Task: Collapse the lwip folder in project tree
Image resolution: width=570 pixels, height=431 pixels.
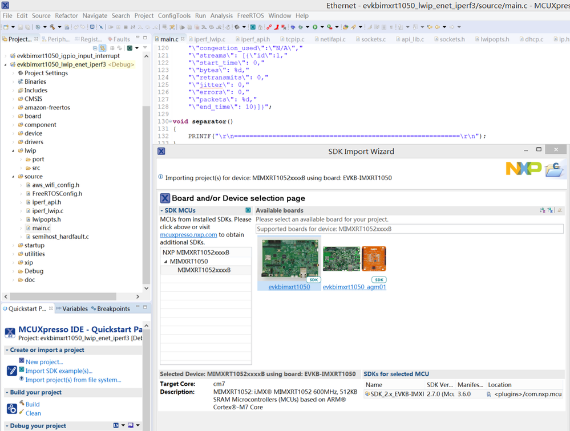Action: pyautogui.click(x=14, y=151)
